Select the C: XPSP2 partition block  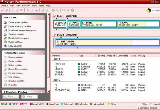[x=60, y=24]
